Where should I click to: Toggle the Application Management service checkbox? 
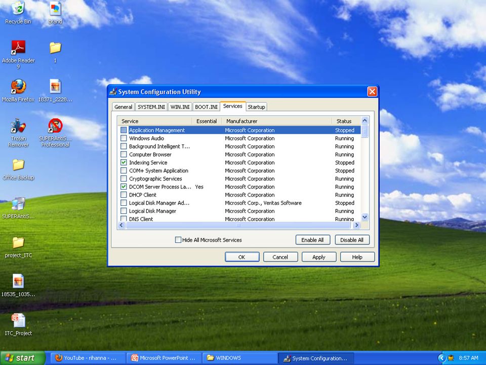click(x=124, y=130)
